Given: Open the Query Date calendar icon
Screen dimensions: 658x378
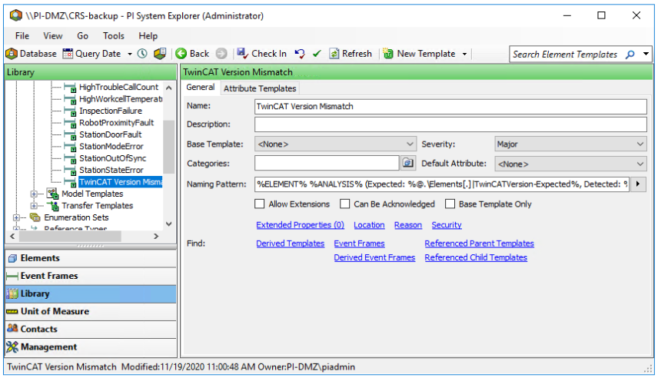Looking at the screenshot, I should pyautogui.click(x=68, y=54).
